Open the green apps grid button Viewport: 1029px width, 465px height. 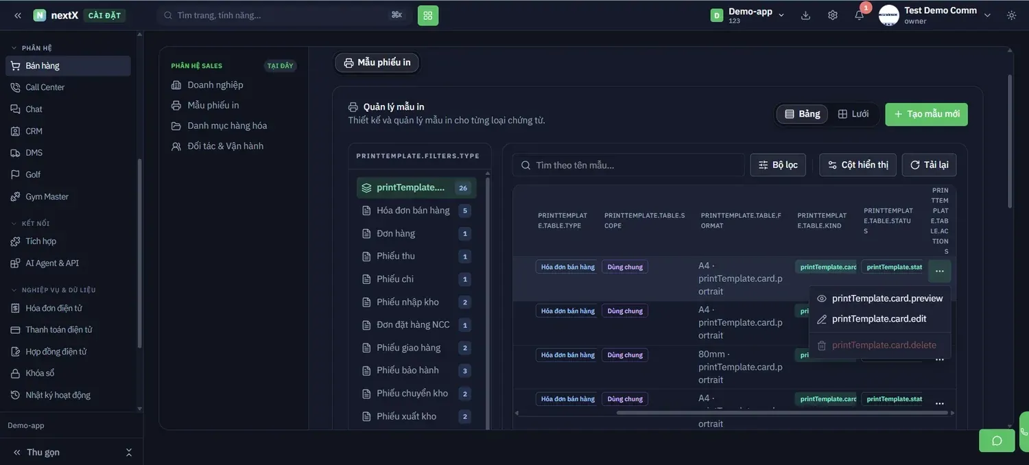click(x=428, y=15)
